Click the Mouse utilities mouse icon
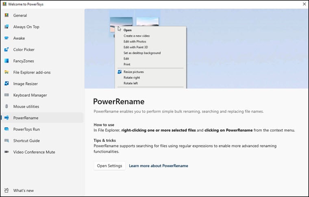Image resolution: width=309 pixels, height=197 pixels. pyautogui.click(x=7, y=106)
